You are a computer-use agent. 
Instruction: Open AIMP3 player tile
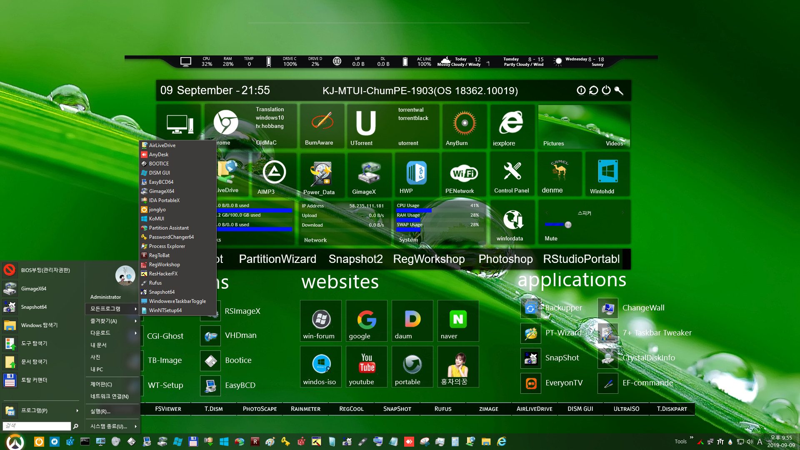[x=274, y=174]
